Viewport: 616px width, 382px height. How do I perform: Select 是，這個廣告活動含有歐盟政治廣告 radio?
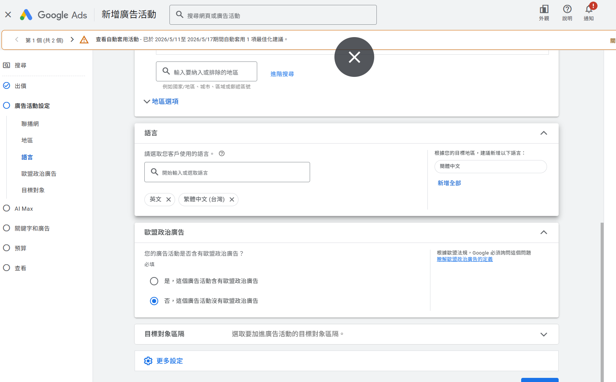point(154,281)
